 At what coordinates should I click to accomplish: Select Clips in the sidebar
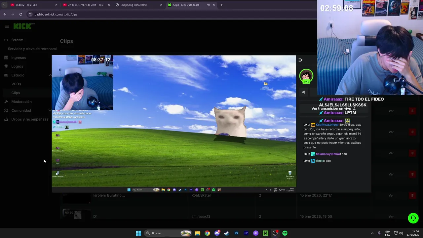(x=16, y=93)
